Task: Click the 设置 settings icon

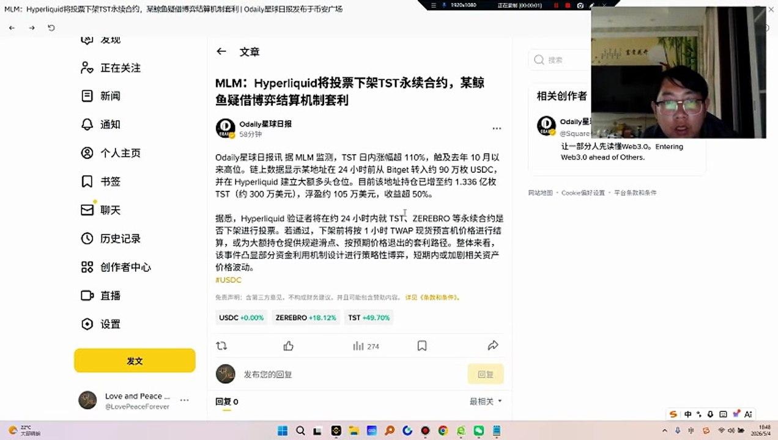Action: 87,324
